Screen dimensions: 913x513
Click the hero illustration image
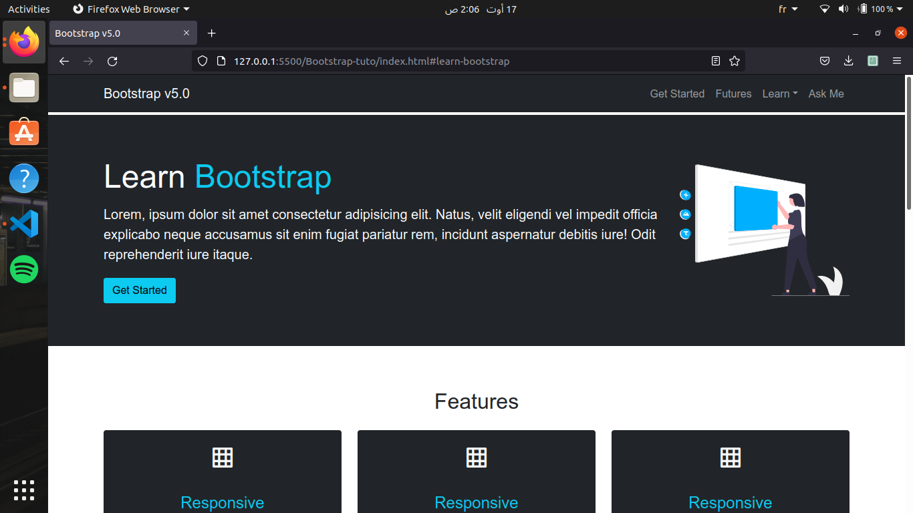click(x=764, y=230)
